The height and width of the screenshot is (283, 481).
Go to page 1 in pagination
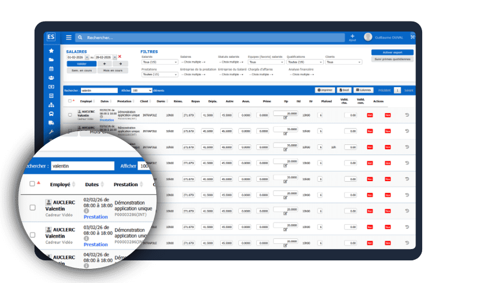pyautogui.click(x=397, y=91)
